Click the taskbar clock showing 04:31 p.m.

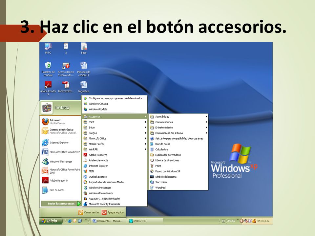(x=263, y=221)
